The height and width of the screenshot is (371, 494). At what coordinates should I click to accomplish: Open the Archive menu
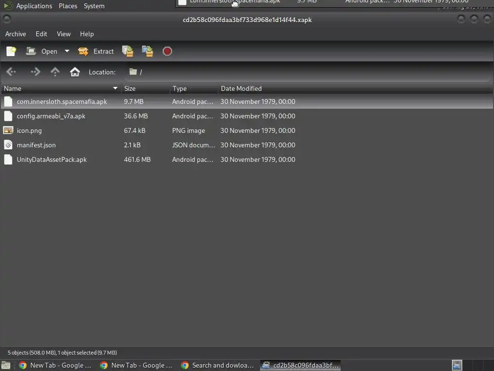tap(15, 34)
